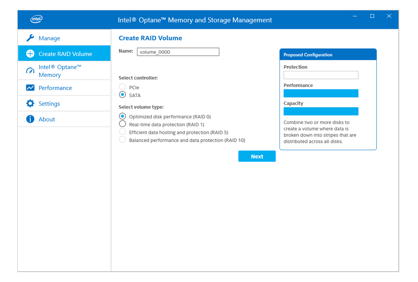Click the Intel Optane Memory gauge icon
The height and width of the screenshot is (282, 418).
pyautogui.click(x=30, y=71)
